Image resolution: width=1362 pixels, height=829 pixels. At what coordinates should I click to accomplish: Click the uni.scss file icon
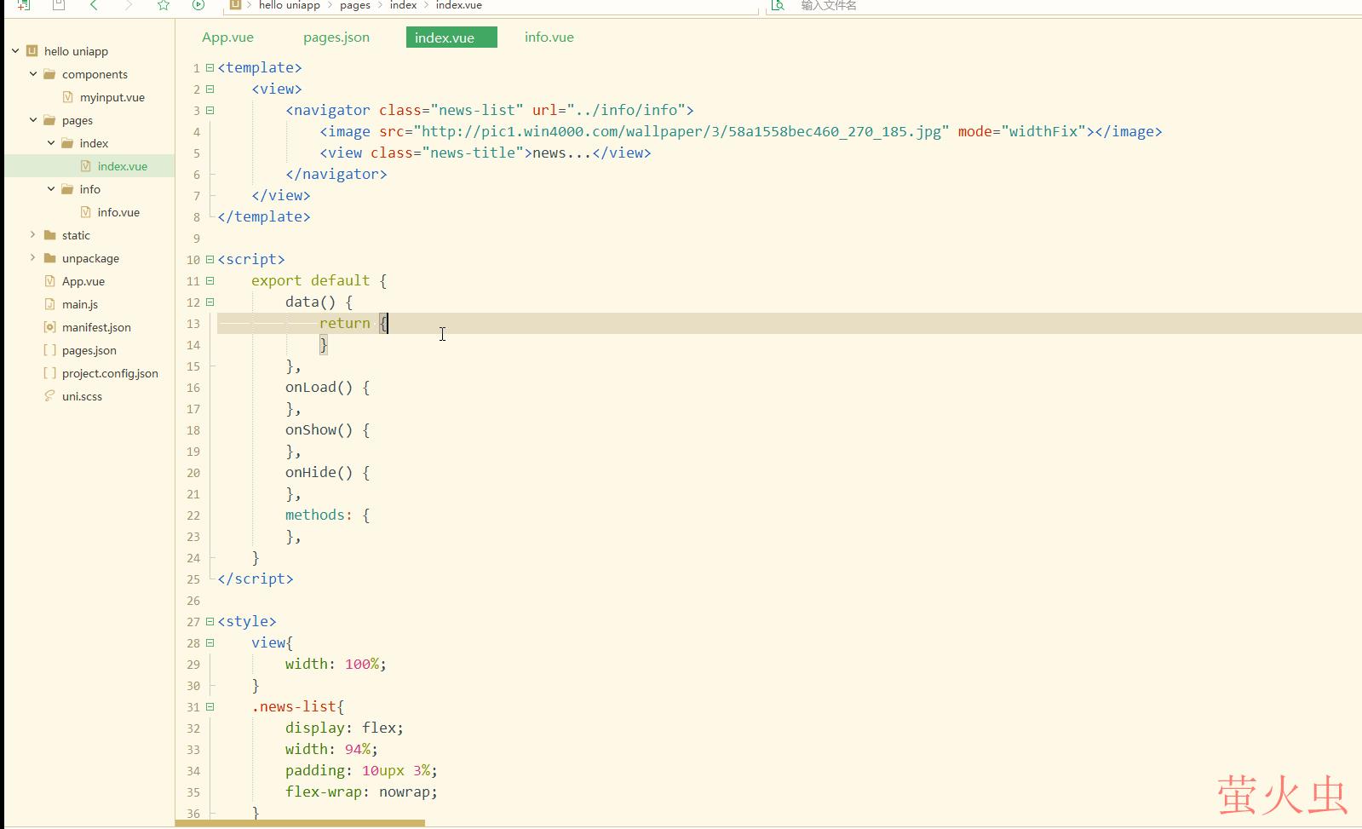(49, 396)
